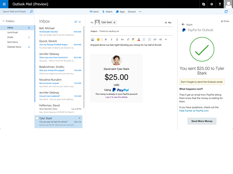Open the settings gear

click(212, 4)
